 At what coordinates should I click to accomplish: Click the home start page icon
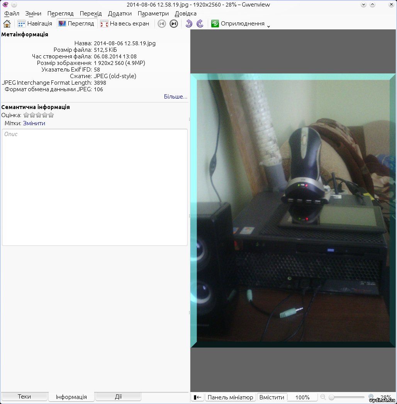[x=7, y=24]
